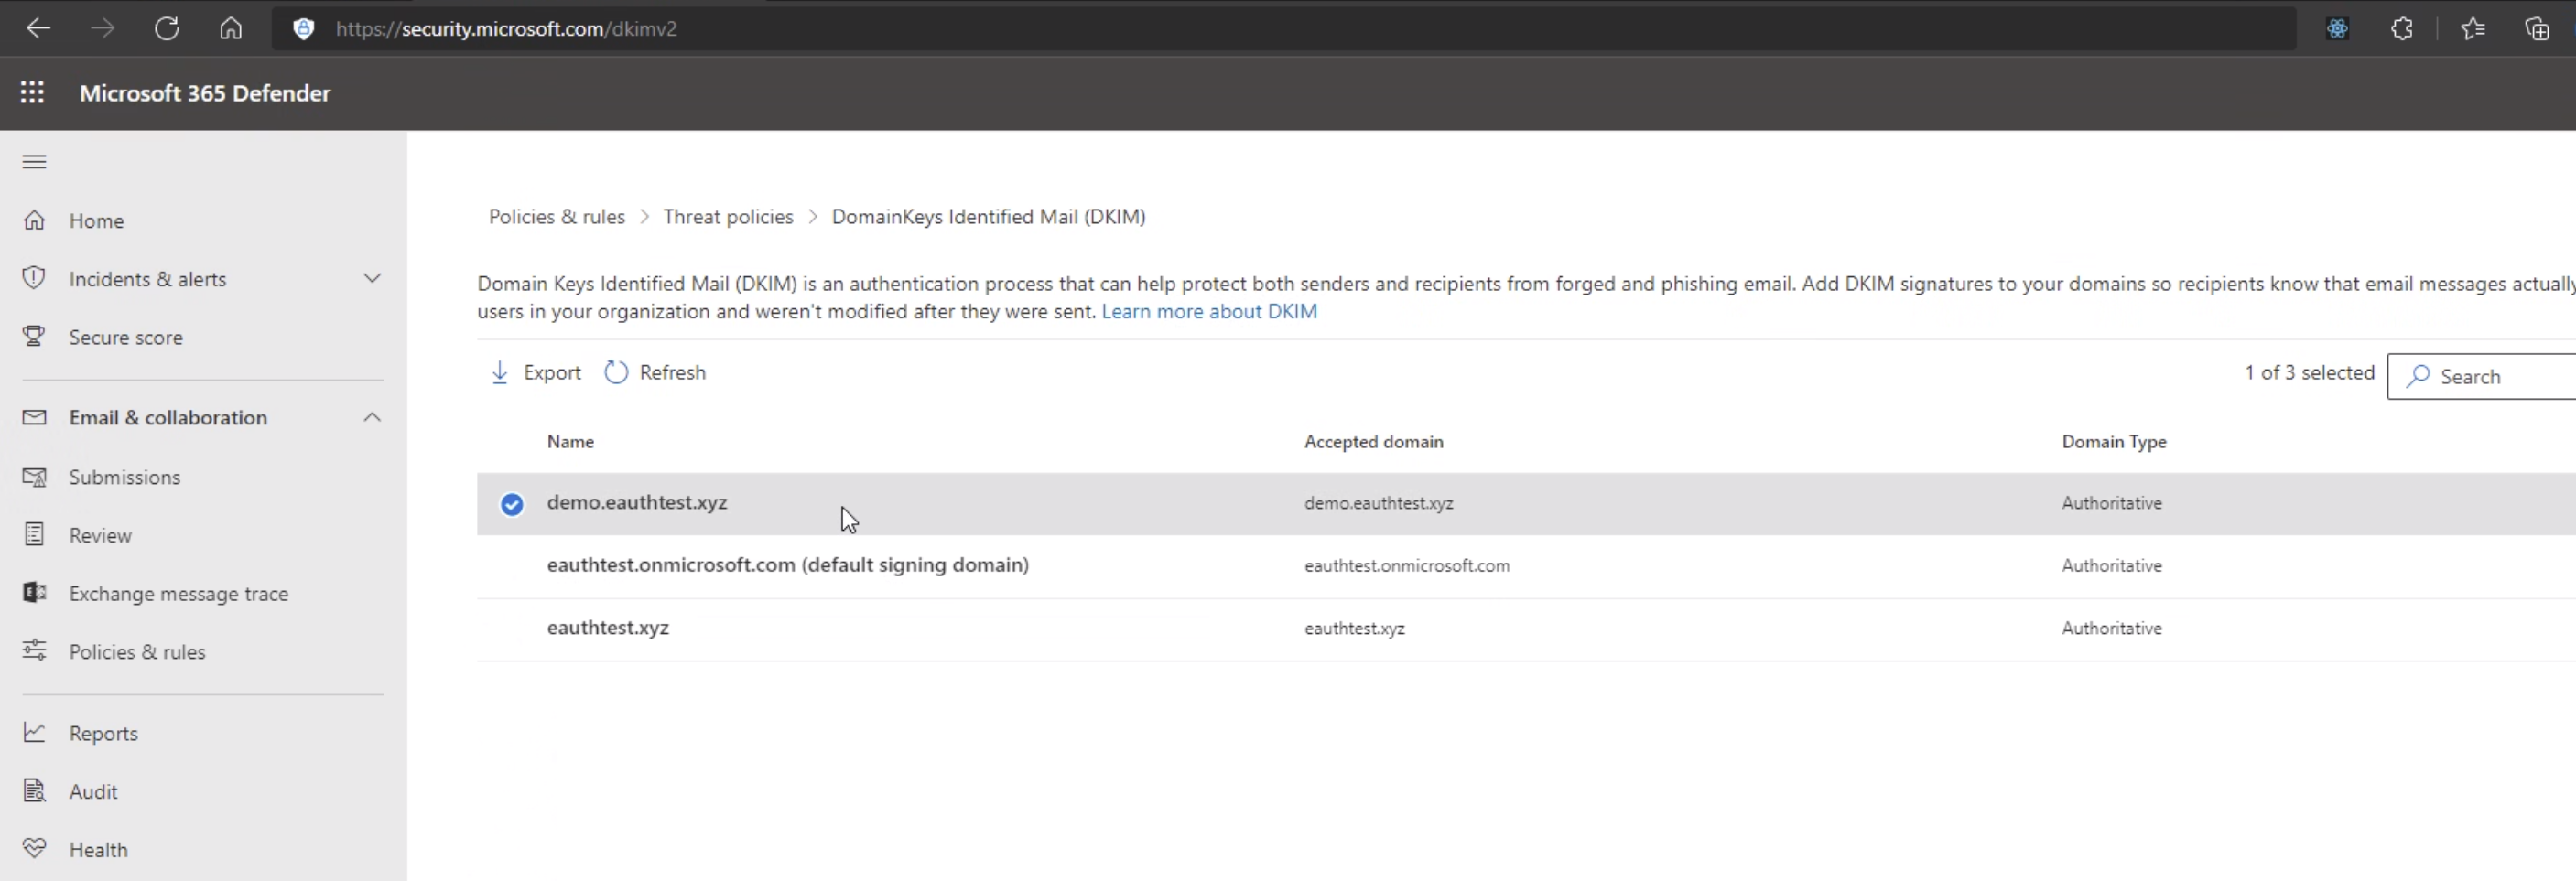This screenshot has width=2576, height=881.
Task: Go to Threat policies breadcrumb
Action: pyautogui.click(x=728, y=217)
